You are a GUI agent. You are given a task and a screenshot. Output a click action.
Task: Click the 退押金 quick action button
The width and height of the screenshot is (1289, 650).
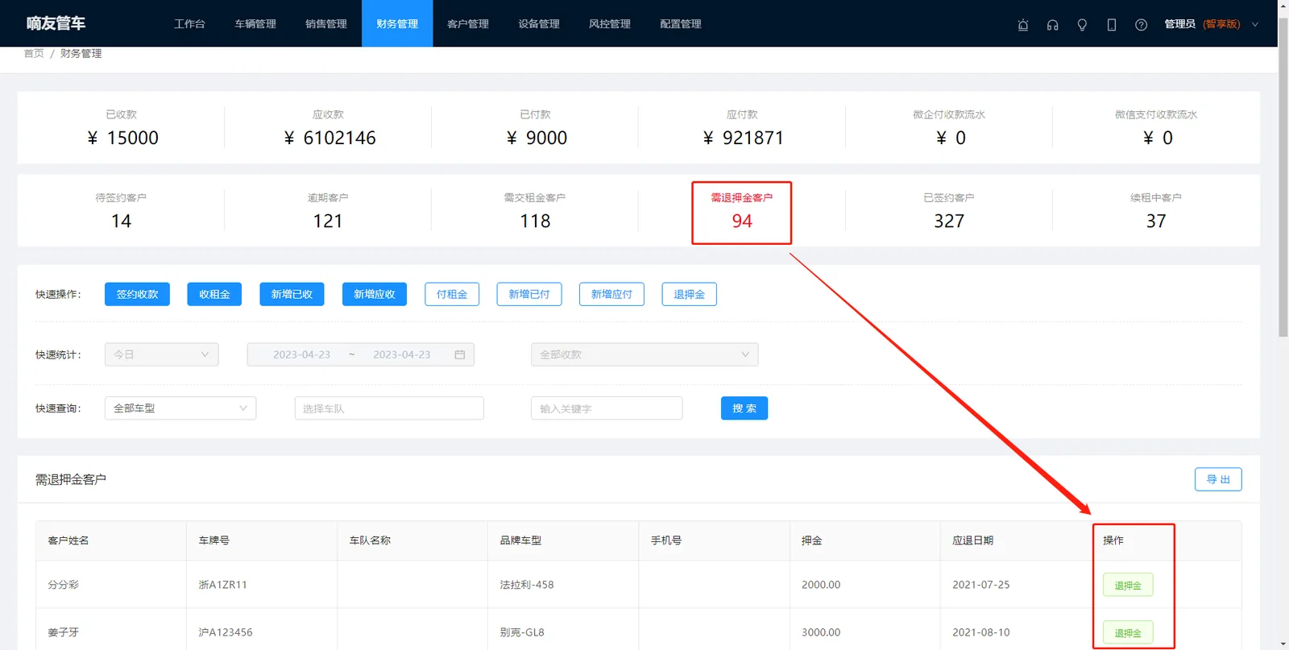click(689, 294)
